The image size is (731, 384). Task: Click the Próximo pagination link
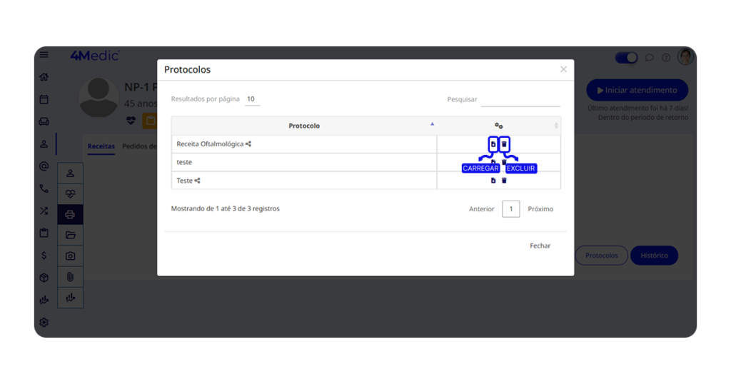click(540, 209)
